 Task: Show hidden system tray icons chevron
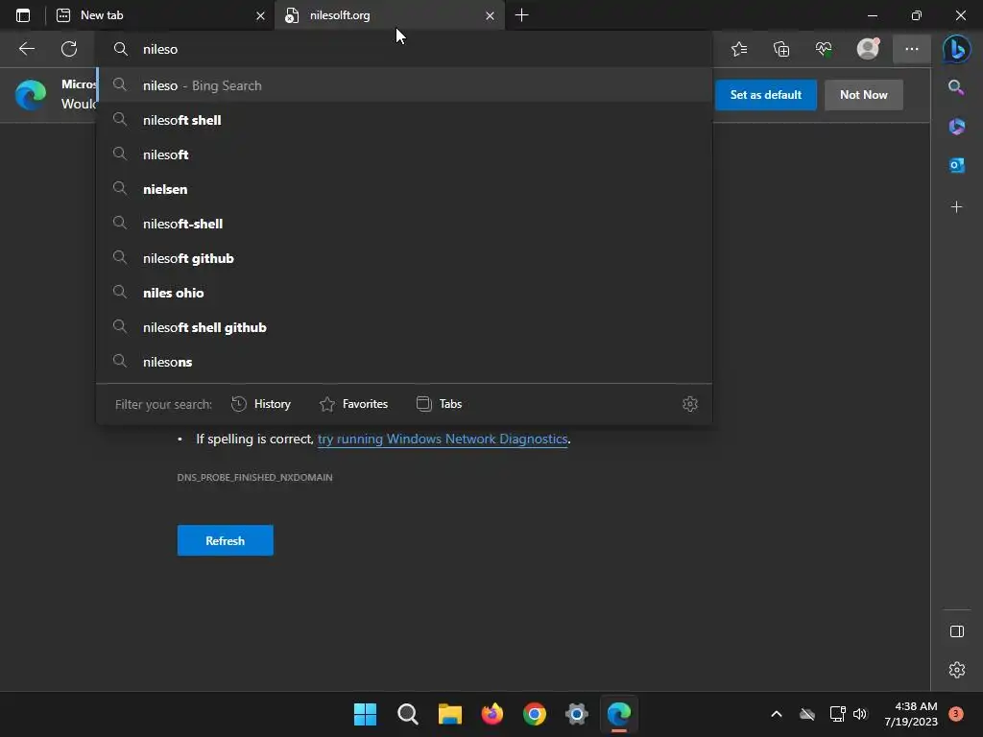point(776,714)
